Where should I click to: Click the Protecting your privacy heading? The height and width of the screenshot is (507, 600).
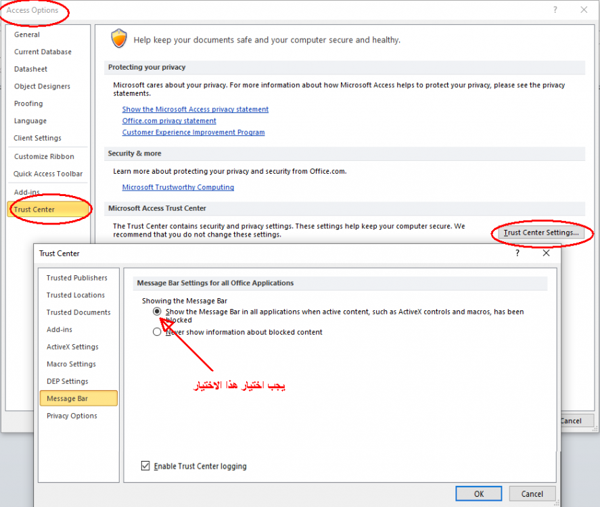pos(147,67)
